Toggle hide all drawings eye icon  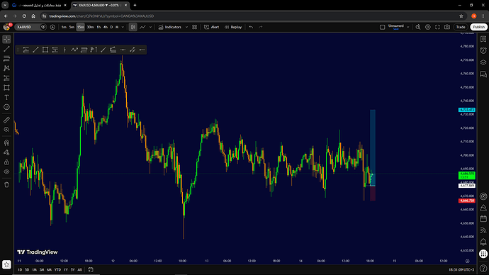click(x=6, y=172)
